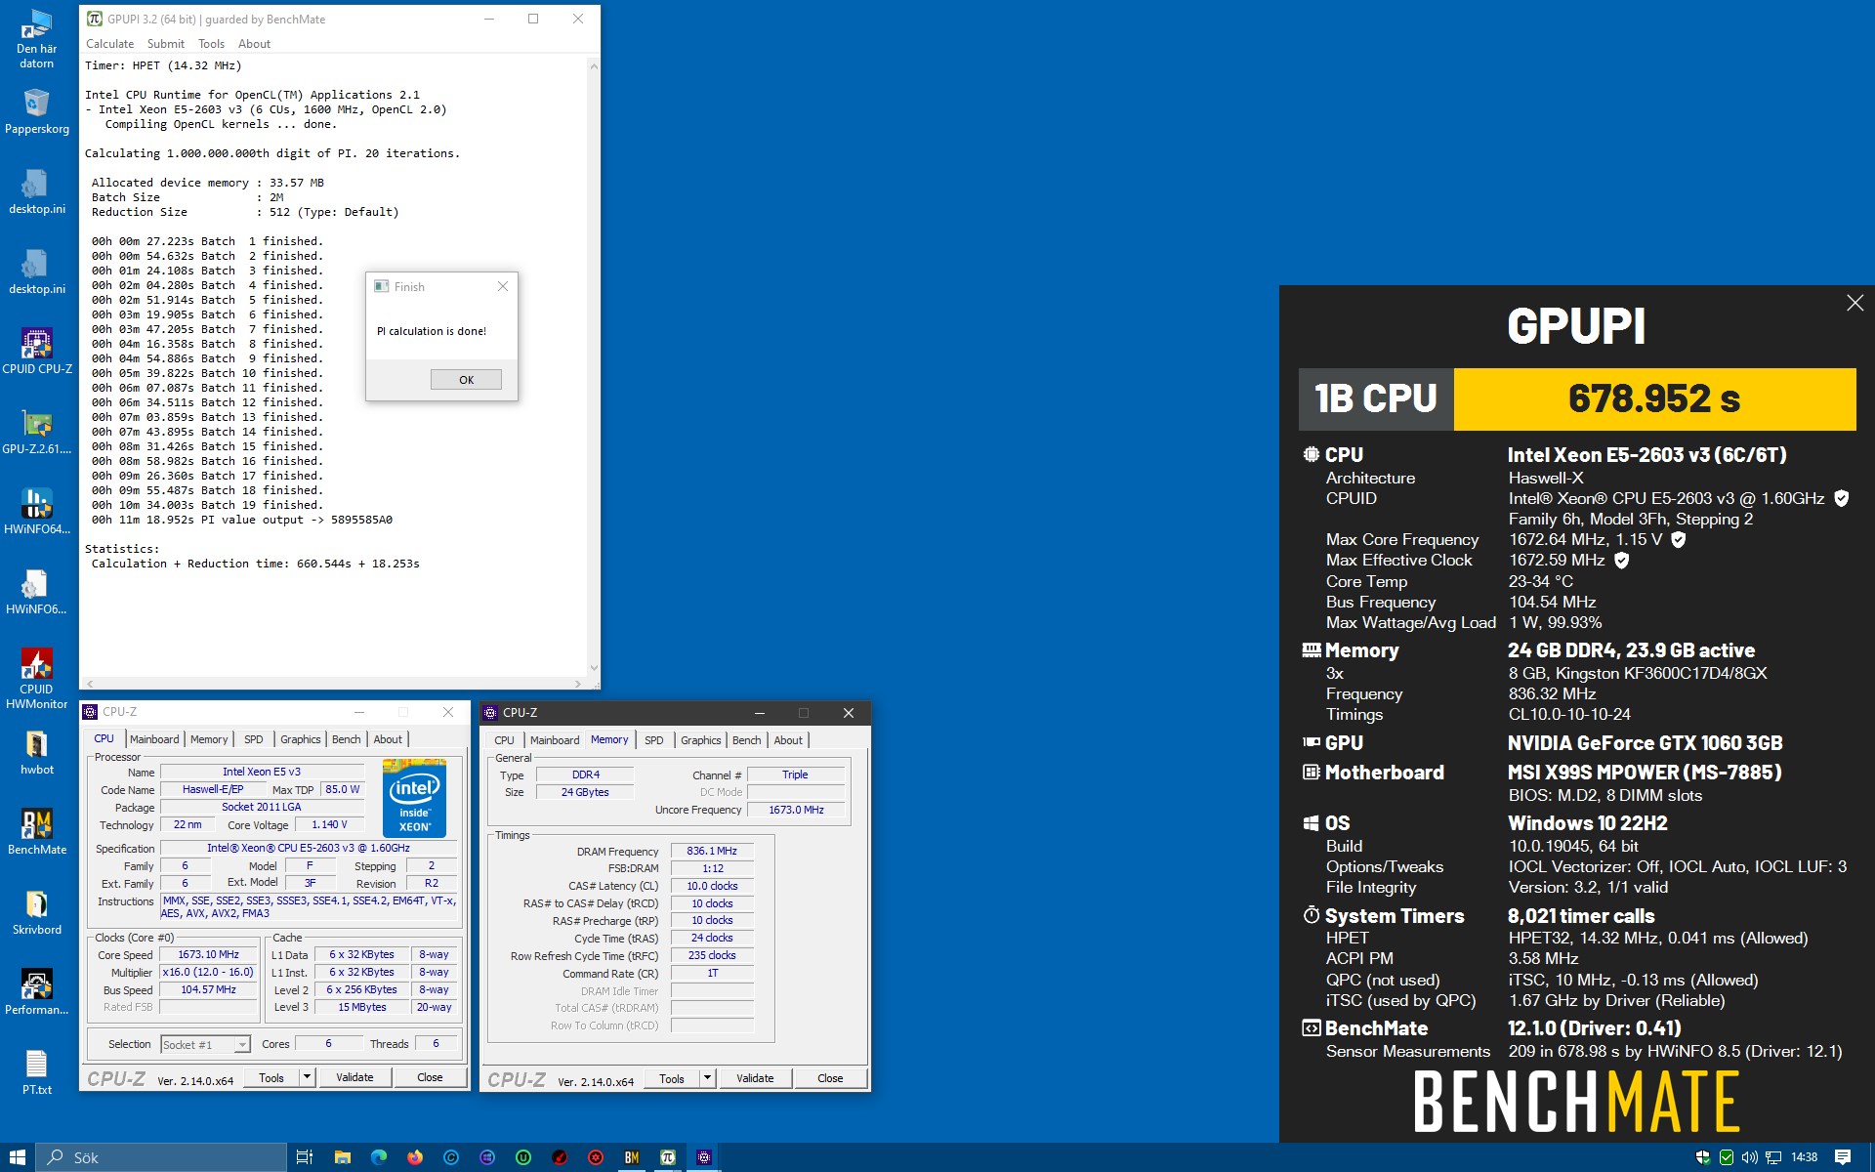1875x1172 pixels.
Task: Click Validate in the Memory-tab CPU-Z window
Action: [x=755, y=1078]
